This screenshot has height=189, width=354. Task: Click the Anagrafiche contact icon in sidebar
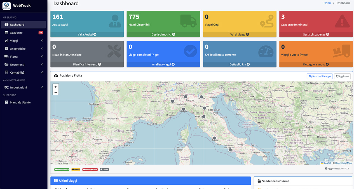[x=7, y=49]
